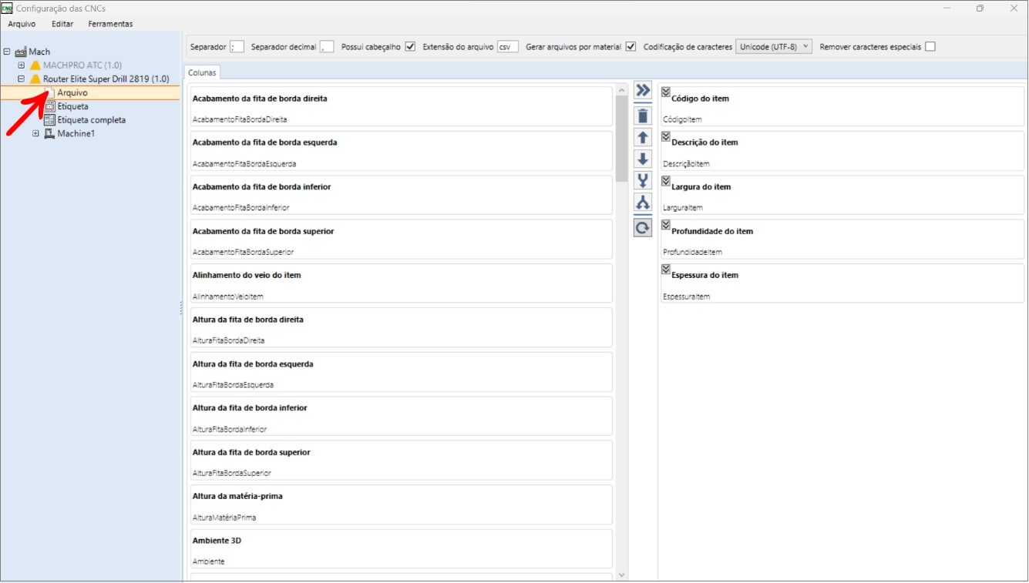Viewport: 1029px width, 583px height.
Task: Select the Descrição do item card
Action: pyautogui.click(x=842, y=151)
